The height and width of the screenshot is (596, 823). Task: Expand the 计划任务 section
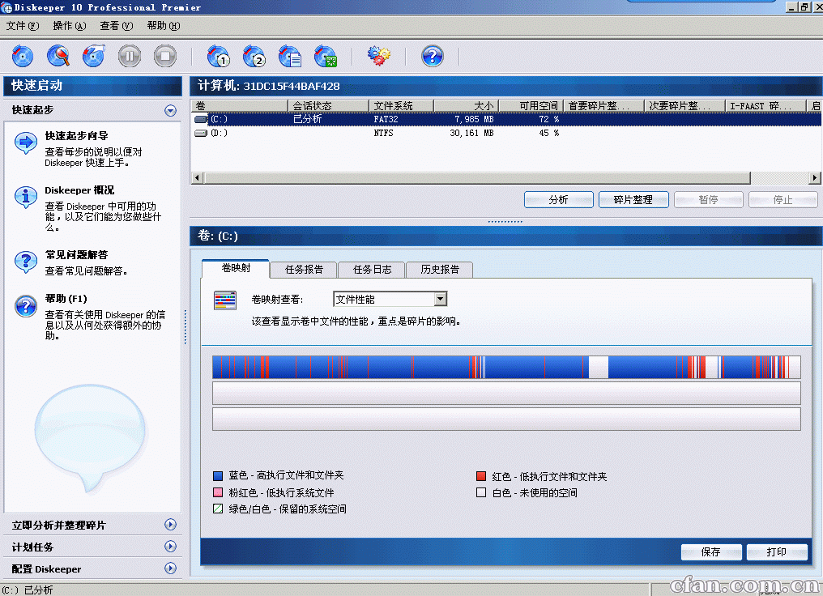point(170,547)
